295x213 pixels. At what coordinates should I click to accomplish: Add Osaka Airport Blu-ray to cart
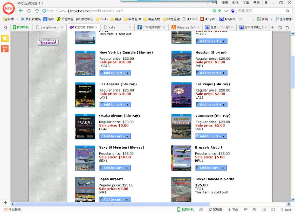point(115,136)
